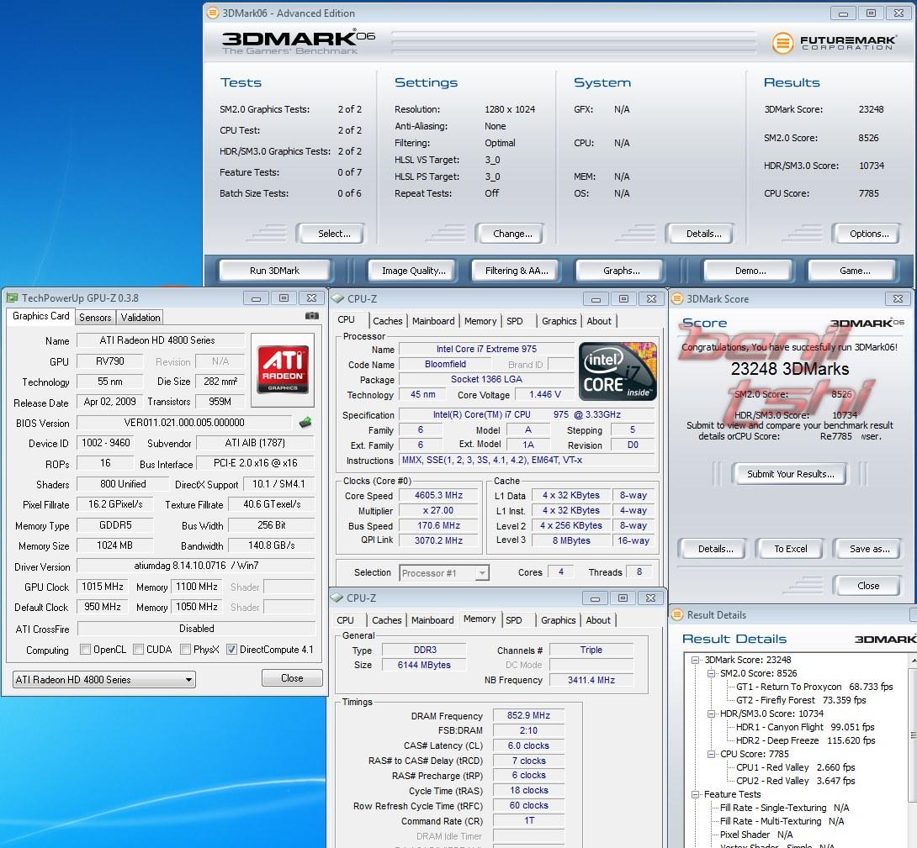This screenshot has height=848, width=917.
Task: Select GT1 - Return To Proxycon result row
Action: tap(814, 687)
